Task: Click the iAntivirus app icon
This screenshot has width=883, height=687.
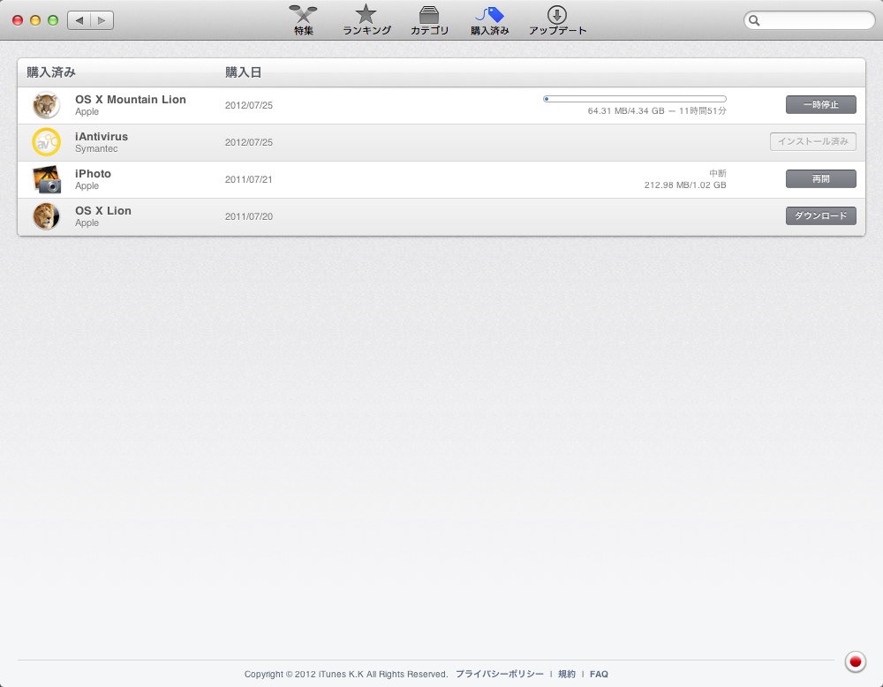Action: tap(46, 142)
